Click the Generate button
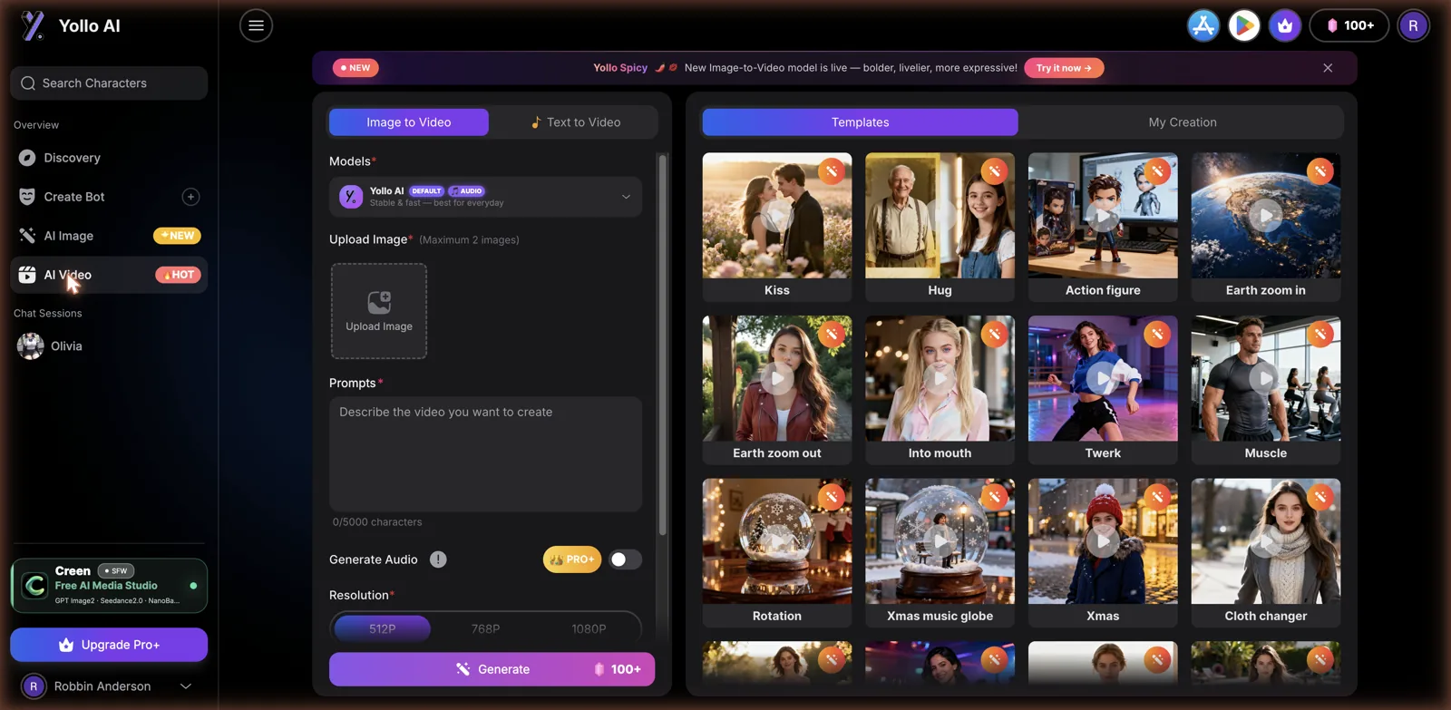Screen dimensions: 1451x710 point(492,669)
